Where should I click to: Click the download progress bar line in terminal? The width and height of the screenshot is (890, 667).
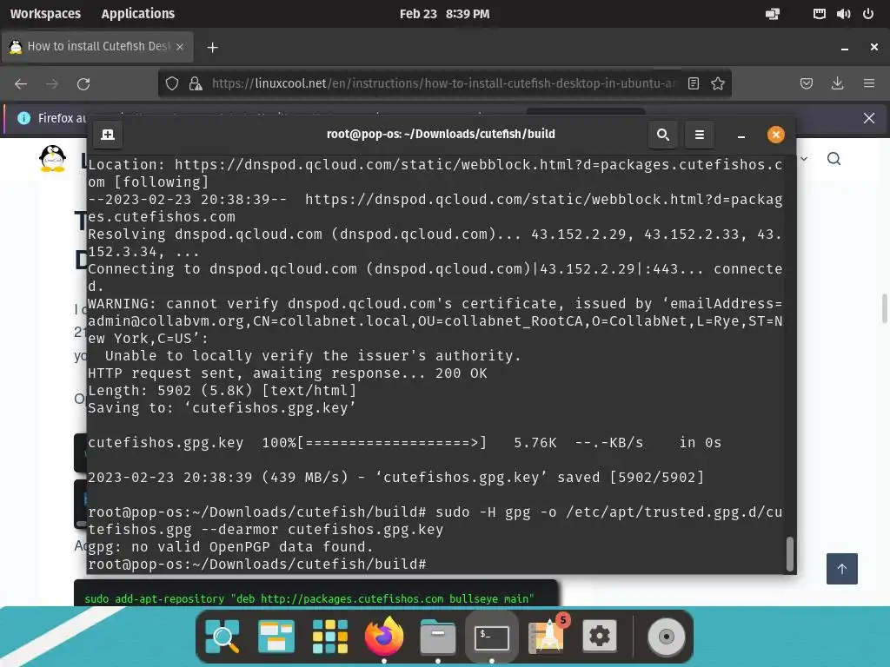tap(404, 442)
